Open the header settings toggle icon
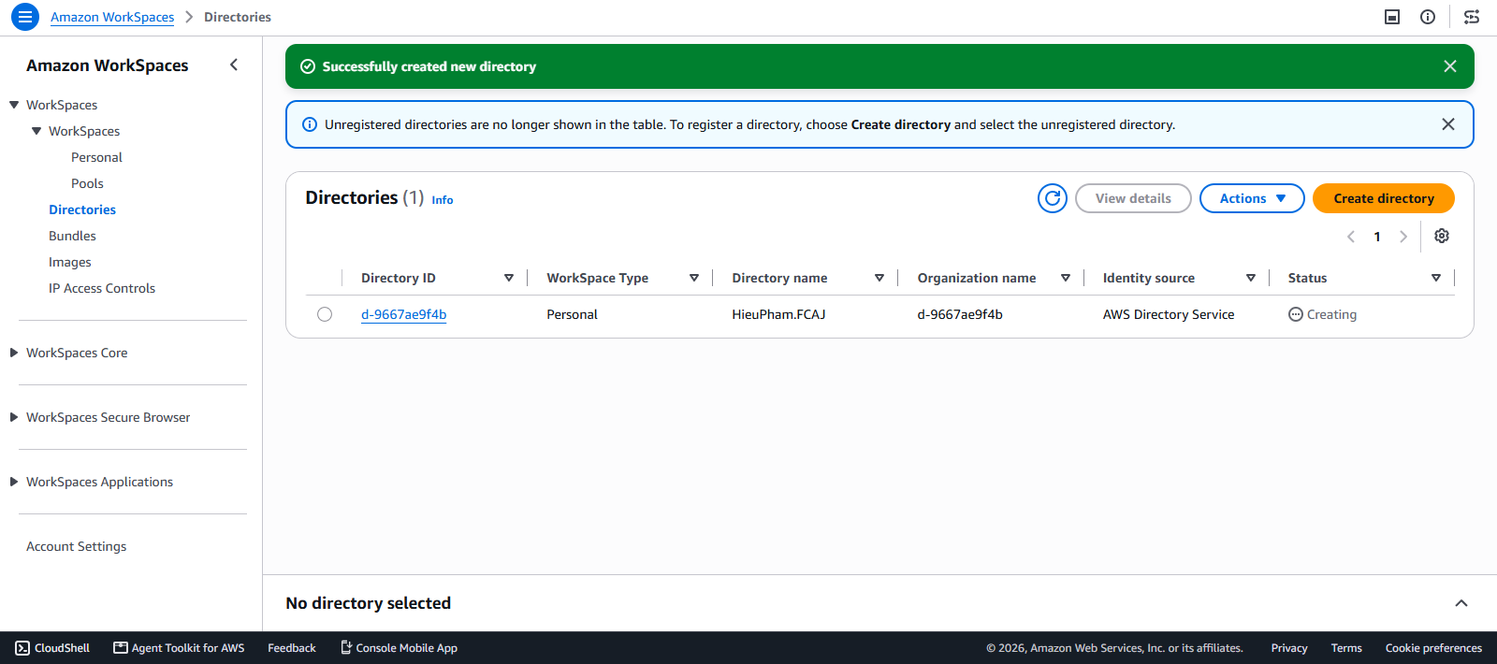The width and height of the screenshot is (1497, 664). [x=1472, y=17]
